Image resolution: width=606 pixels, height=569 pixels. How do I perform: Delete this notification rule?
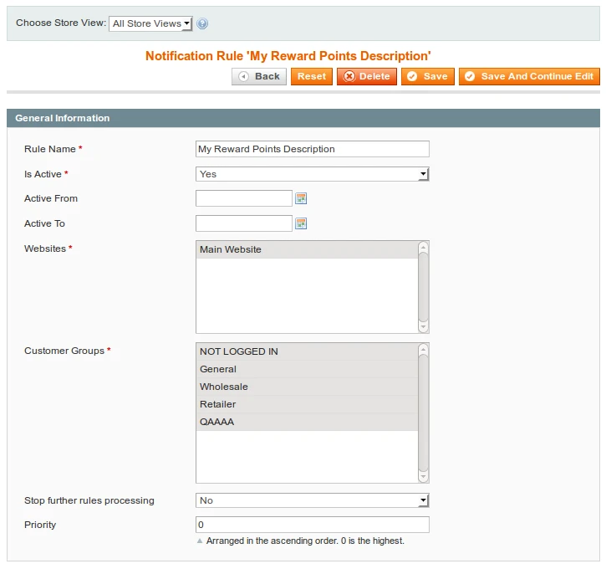[x=367, y=76]
